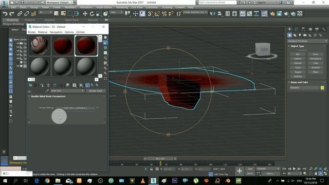The width and height of the screenshot is (329, 185).
Task: Open the Standard Primitives category dropdown
Action: (307, 41)
